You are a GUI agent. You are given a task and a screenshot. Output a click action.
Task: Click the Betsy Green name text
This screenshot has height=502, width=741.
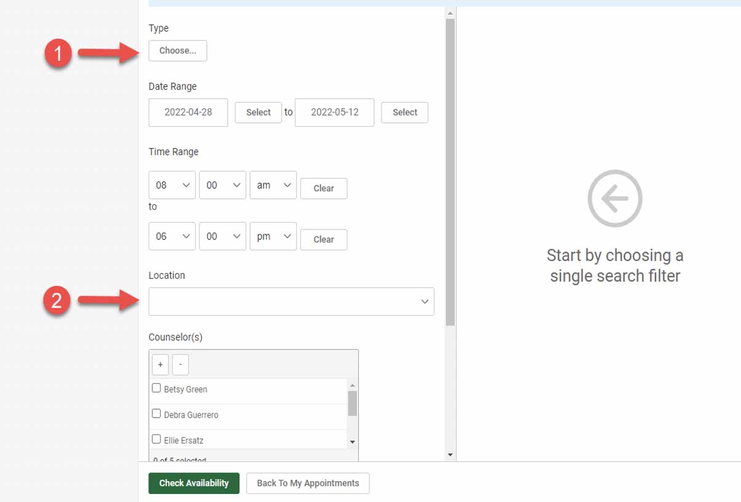(186, 389)
